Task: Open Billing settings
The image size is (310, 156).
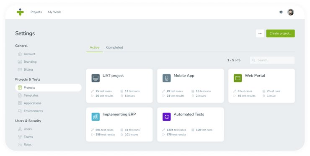Action: point(28,69)
